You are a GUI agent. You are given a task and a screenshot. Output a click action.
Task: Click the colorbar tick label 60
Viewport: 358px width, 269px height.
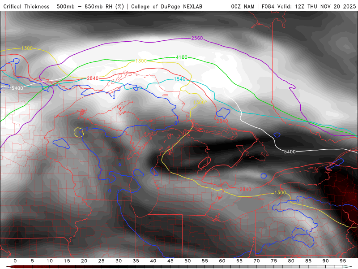(x=222, y=261)
